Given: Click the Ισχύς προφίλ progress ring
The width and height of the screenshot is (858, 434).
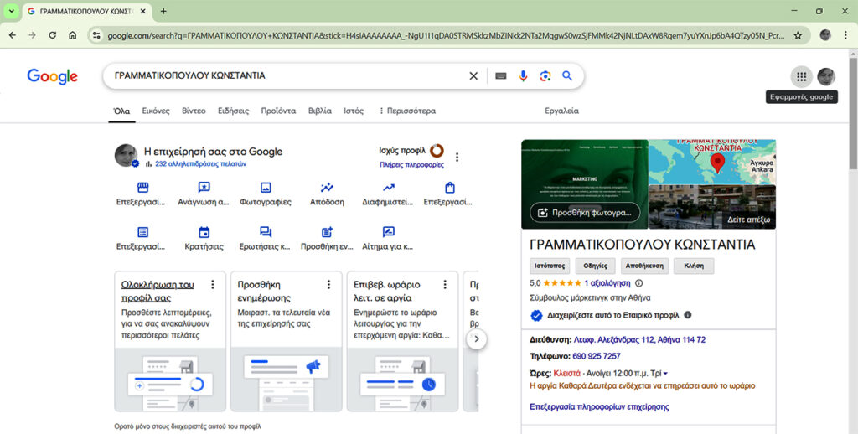Looking at the screenshot, I should click(x=437, y=151).
